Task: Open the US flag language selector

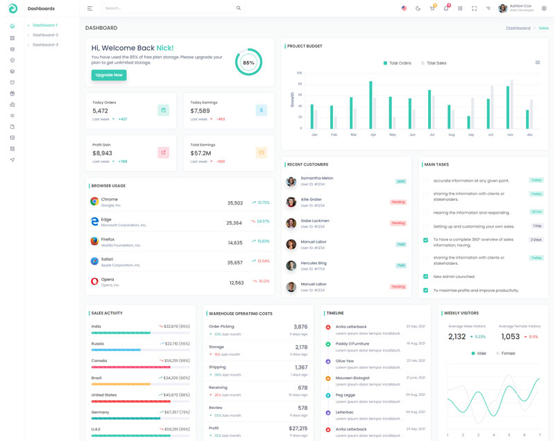Action: [404, 8]
